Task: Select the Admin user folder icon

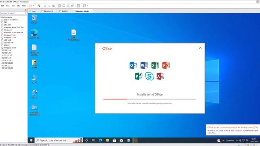Action: tap(34, 64)
